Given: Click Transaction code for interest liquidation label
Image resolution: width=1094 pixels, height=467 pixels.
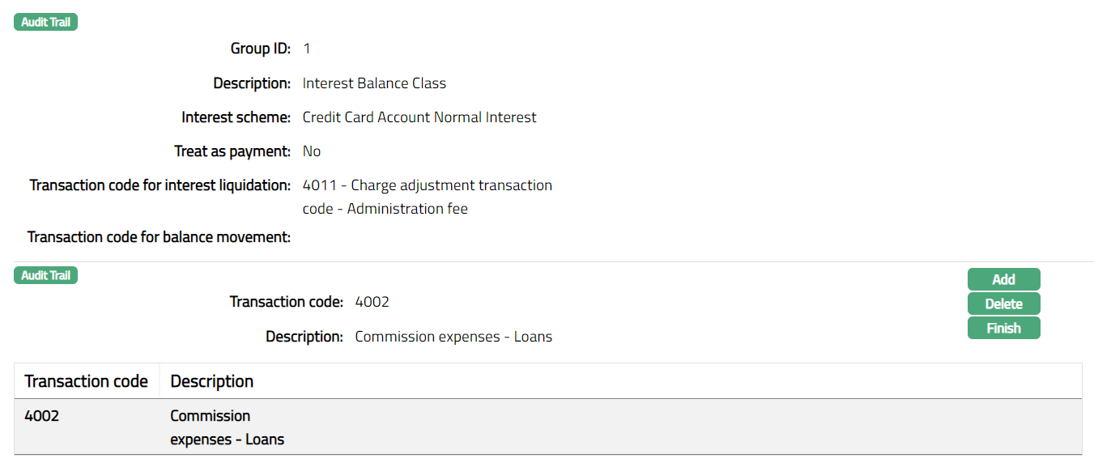Looking at the screenshot, I should (160, 185).
